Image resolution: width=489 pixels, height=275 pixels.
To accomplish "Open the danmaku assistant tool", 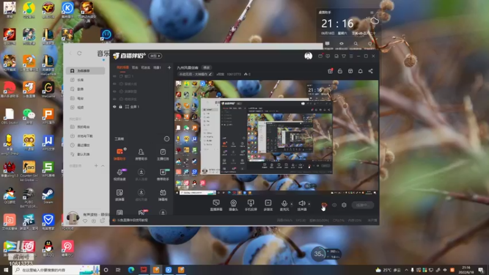I will click(120, 155).
